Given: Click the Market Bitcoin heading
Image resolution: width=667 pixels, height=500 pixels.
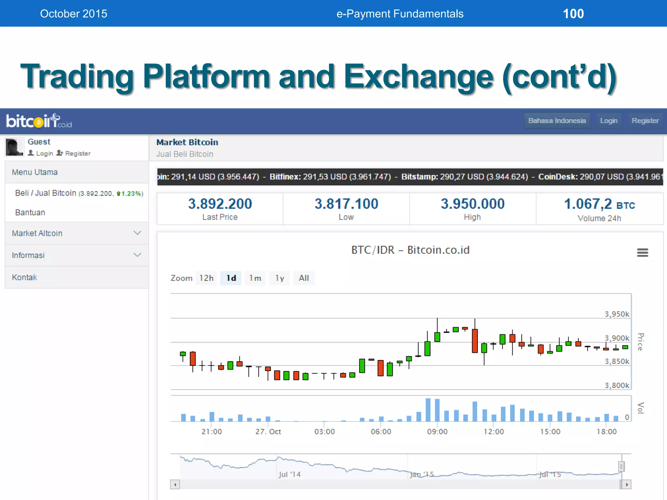Looking at the screenshot, I should click(x=187, y=142).
